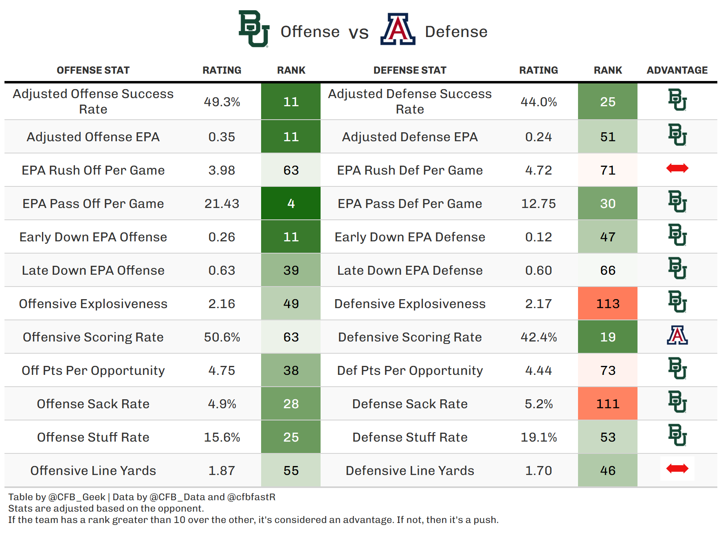Click the green rank 19 defense cell

[607, 337]
